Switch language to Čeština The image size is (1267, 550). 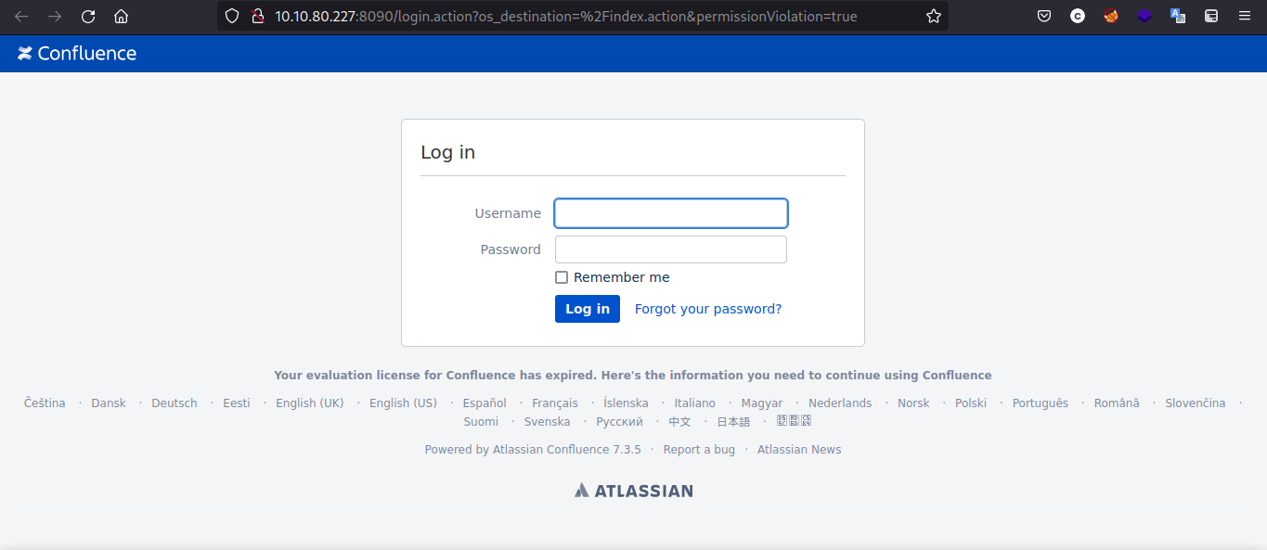[45, 403]
